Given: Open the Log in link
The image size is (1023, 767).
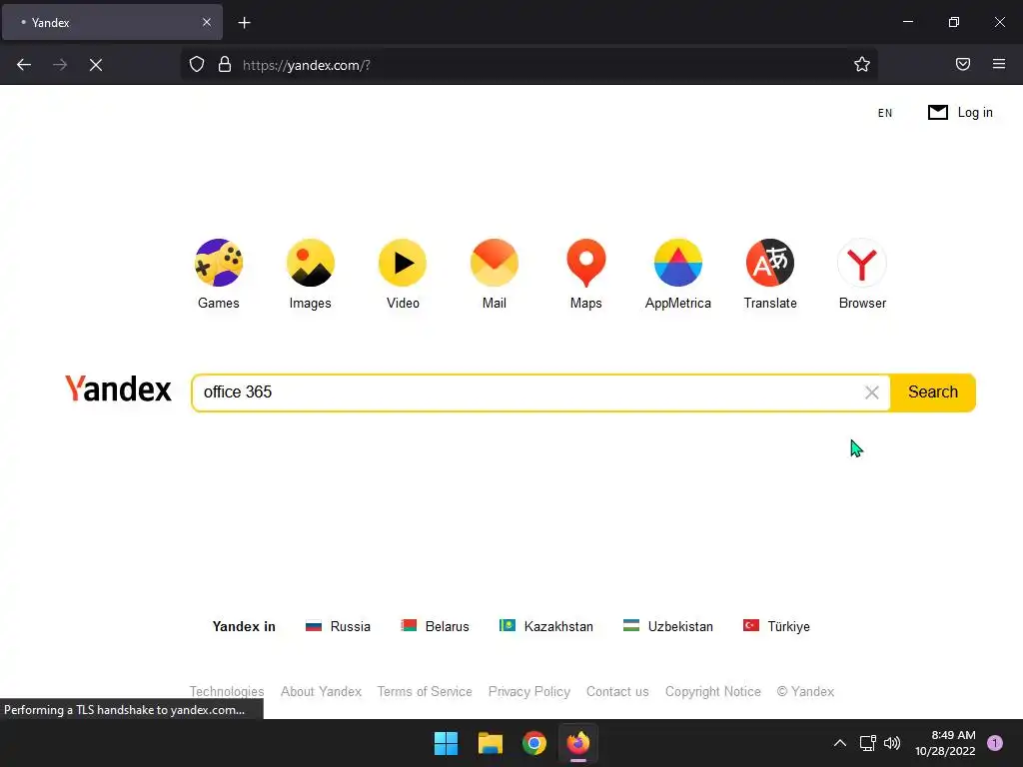Looking at the screenshot, I should pyautogui.click(x=975, y=112).
